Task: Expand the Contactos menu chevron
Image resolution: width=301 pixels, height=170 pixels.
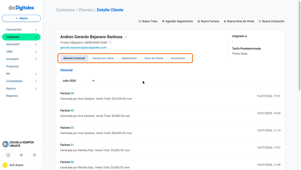Action: click(36, 37)
